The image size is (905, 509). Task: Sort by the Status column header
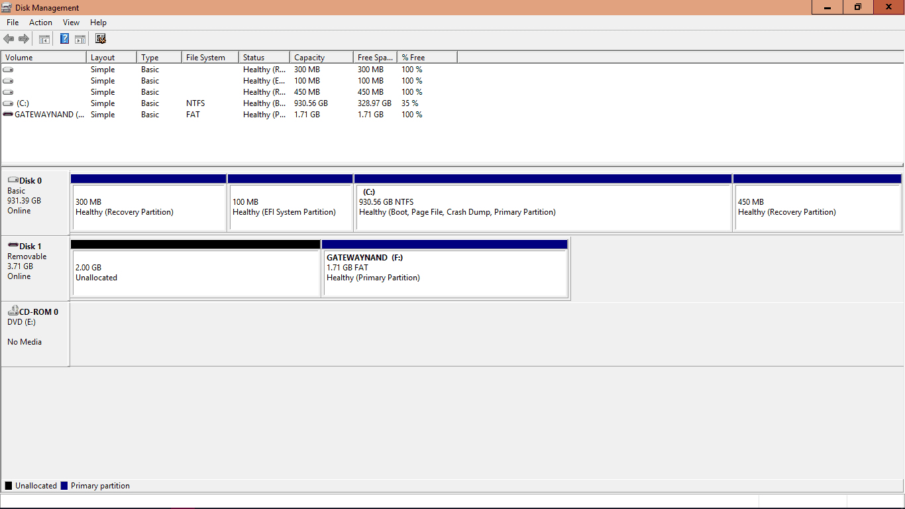pos(264,58)
